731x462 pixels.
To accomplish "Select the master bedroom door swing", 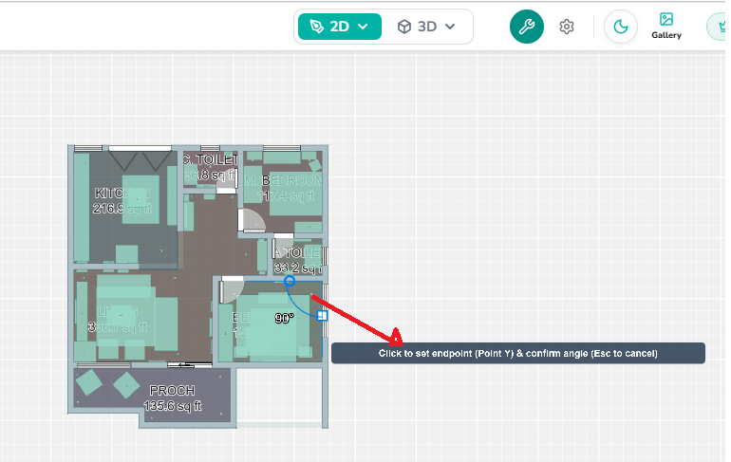I will [252, 220].
